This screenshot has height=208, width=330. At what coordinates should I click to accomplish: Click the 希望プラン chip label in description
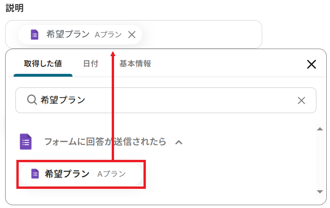tap(67, 35)
